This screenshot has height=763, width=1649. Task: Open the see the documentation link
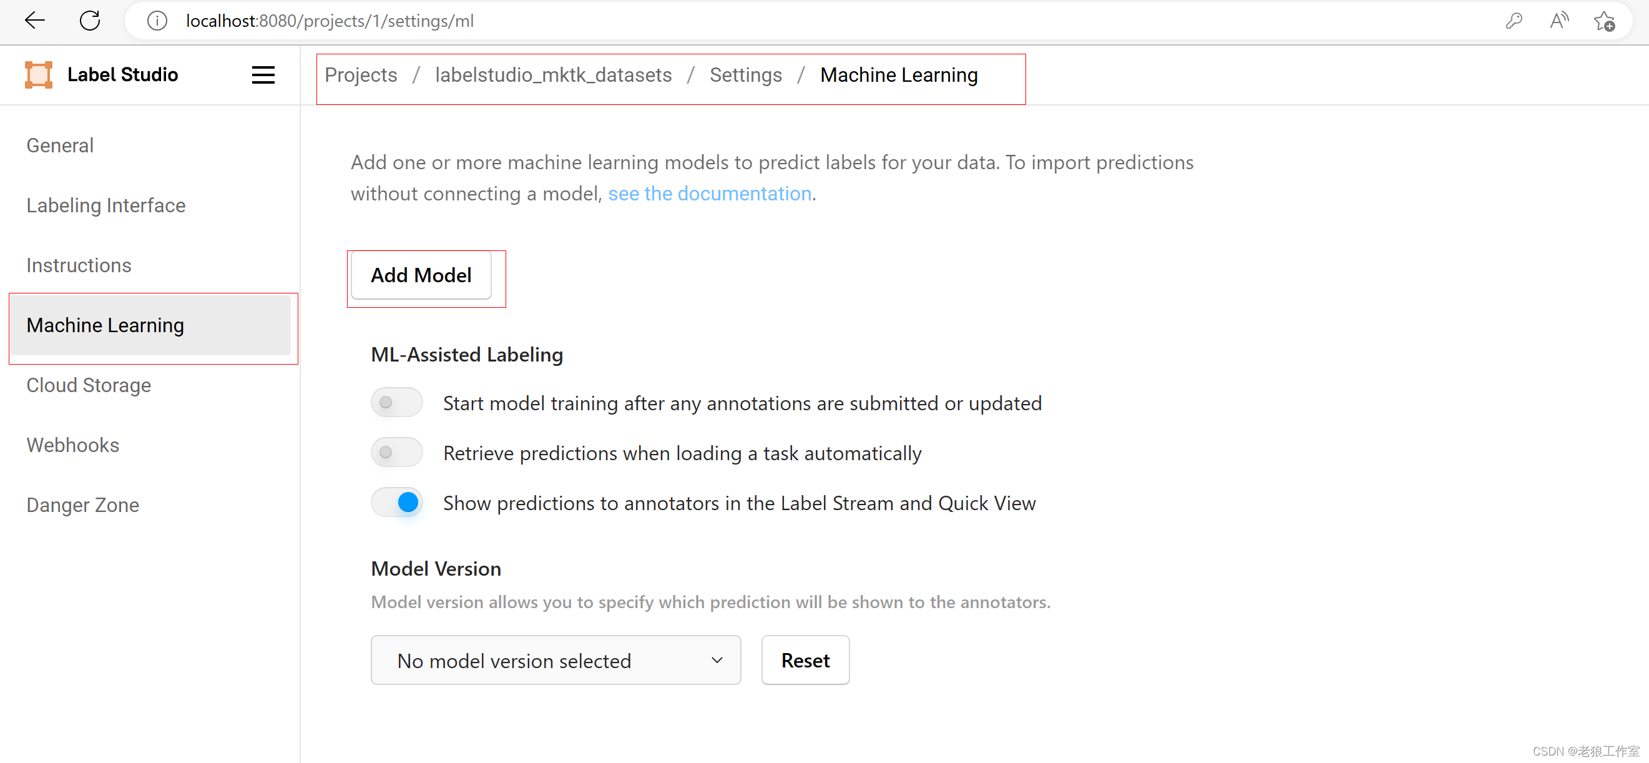click(x=709, y=194)
